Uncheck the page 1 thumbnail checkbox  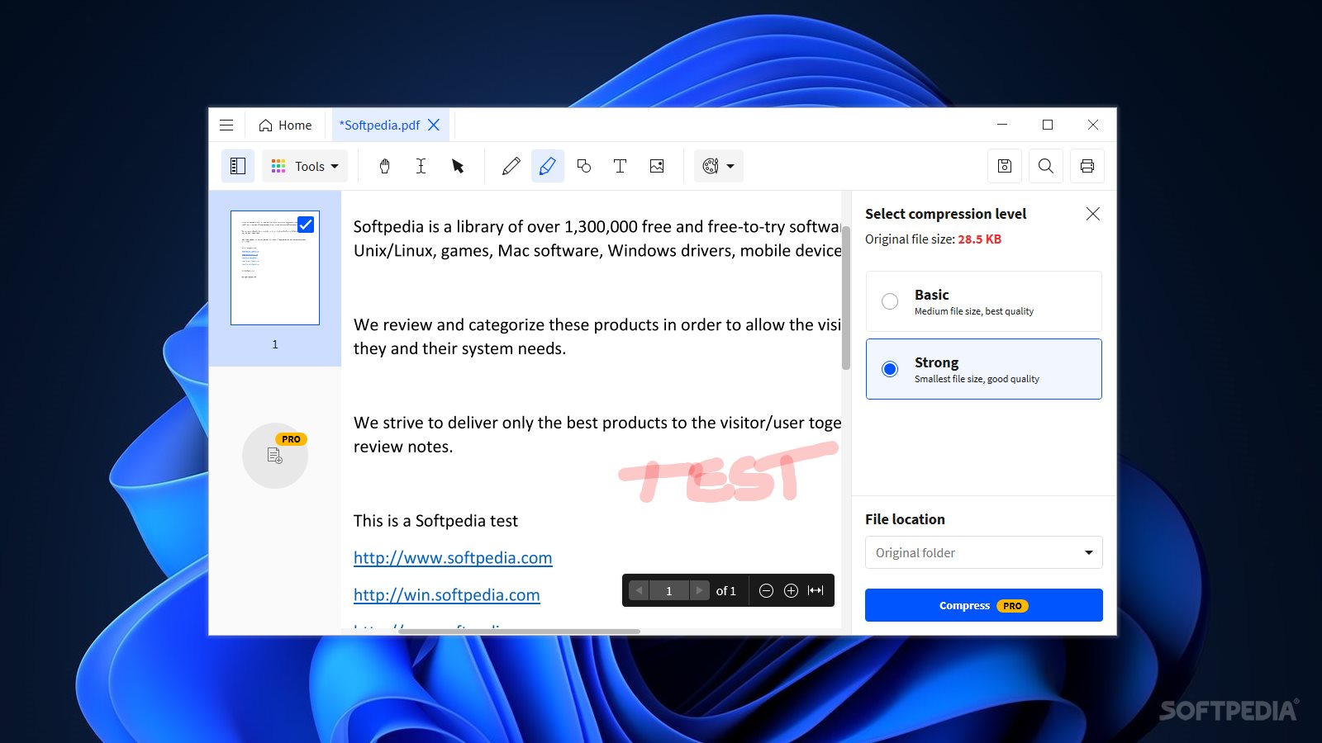306,225
